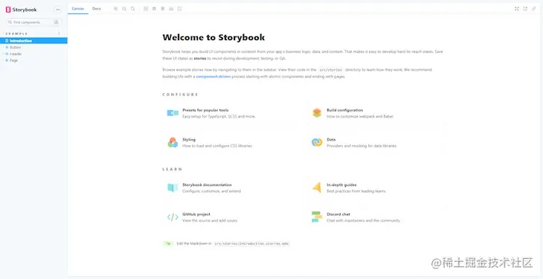Click 'How to load and configure CSS libraries' text
This screenshot has width=543, height=279.
[217, 146]
